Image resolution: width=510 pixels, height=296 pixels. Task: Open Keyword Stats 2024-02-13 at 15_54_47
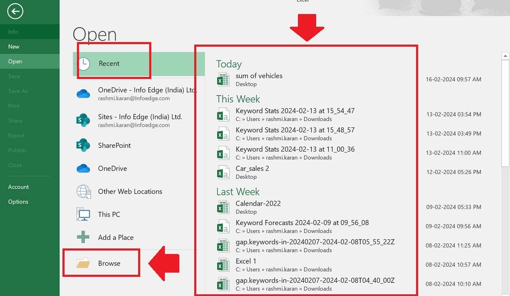tap(295, 111)
